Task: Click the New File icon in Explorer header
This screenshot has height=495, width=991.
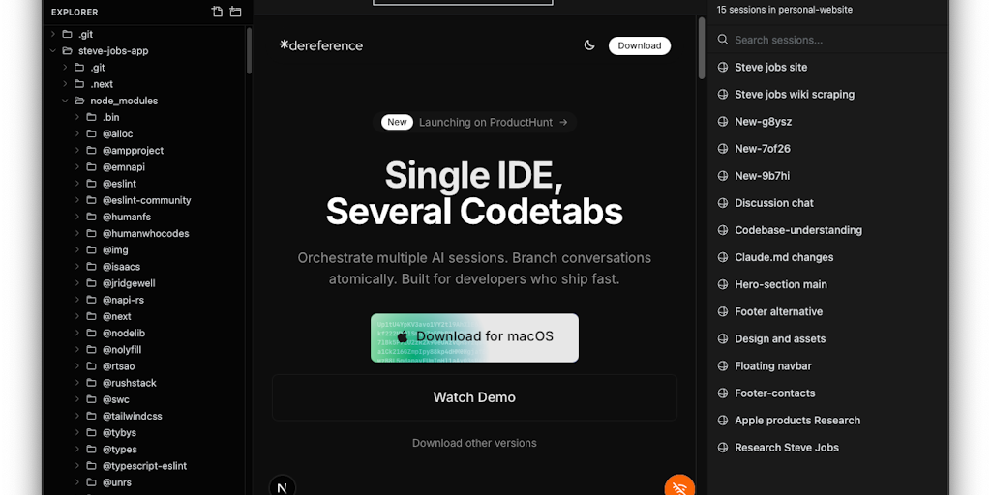Action: pyautogui.click(x=218, y=12)
